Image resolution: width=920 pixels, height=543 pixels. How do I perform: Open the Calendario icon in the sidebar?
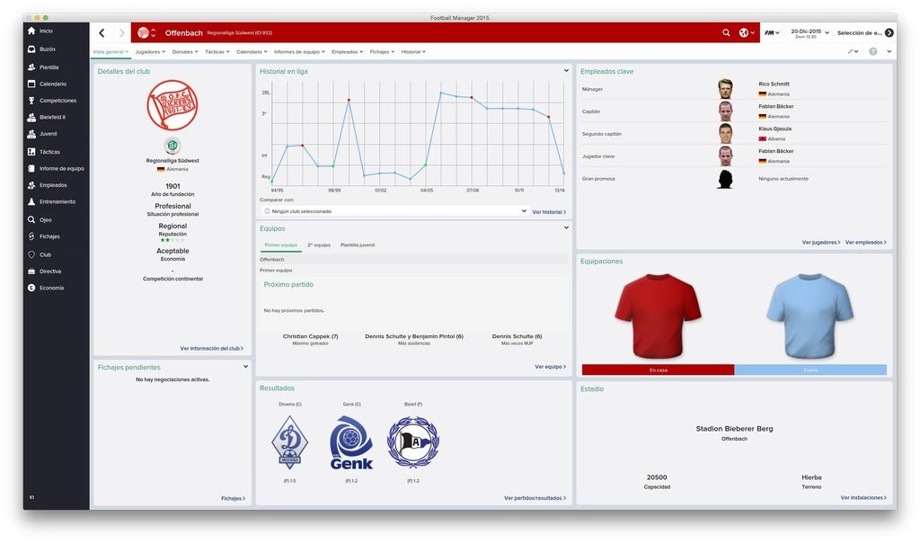(x=31, y=84)
